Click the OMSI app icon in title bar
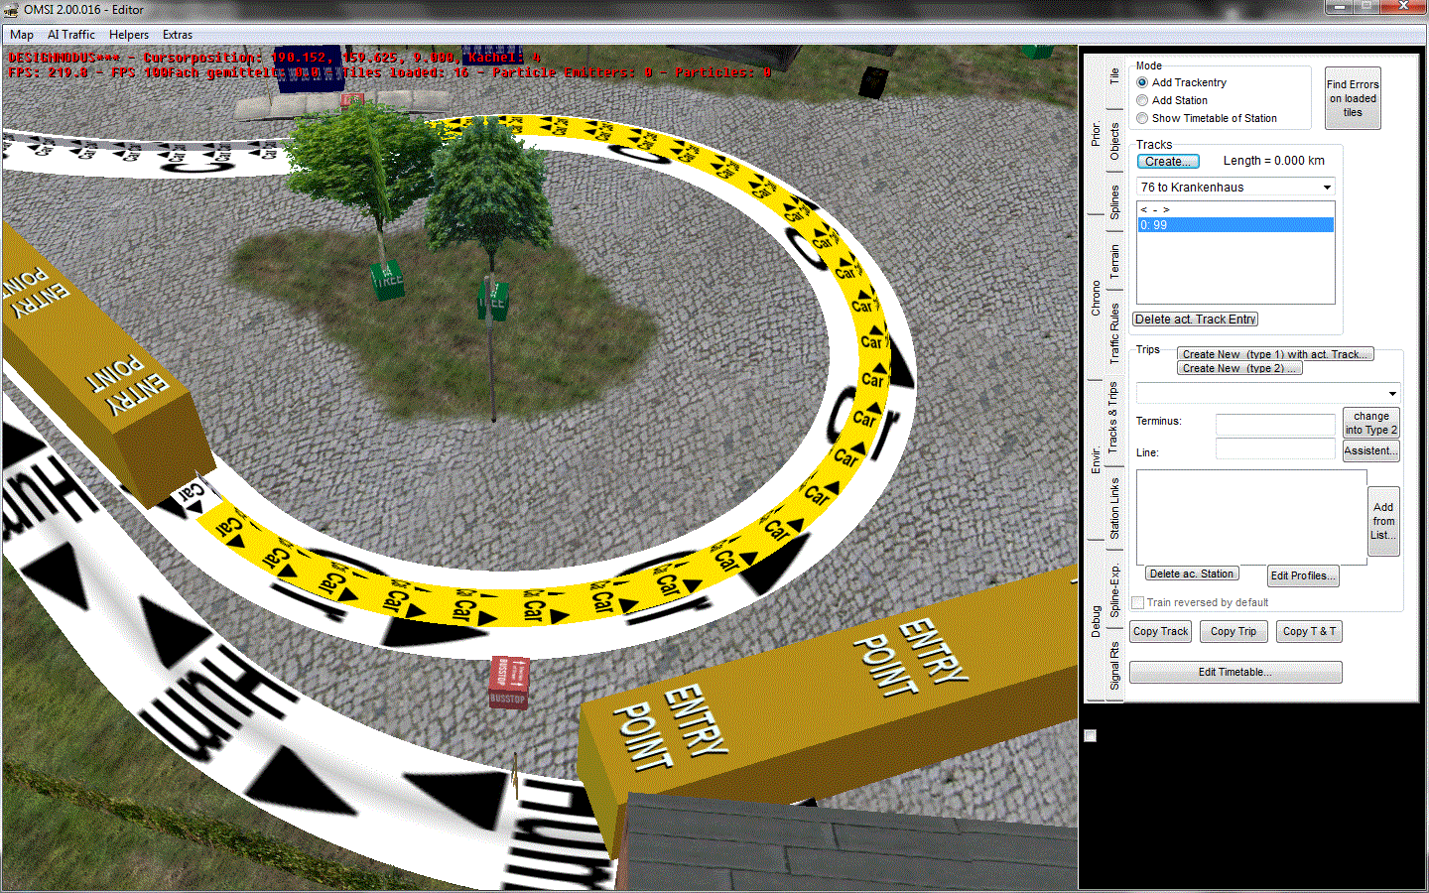Viewport: 1429px width, 893px height. 11,9
